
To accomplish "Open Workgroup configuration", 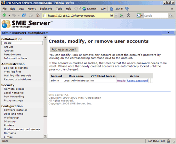I will tap(11, 117).
